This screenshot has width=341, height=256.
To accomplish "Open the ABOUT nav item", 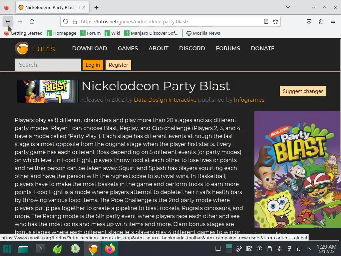I will [159, 48].
